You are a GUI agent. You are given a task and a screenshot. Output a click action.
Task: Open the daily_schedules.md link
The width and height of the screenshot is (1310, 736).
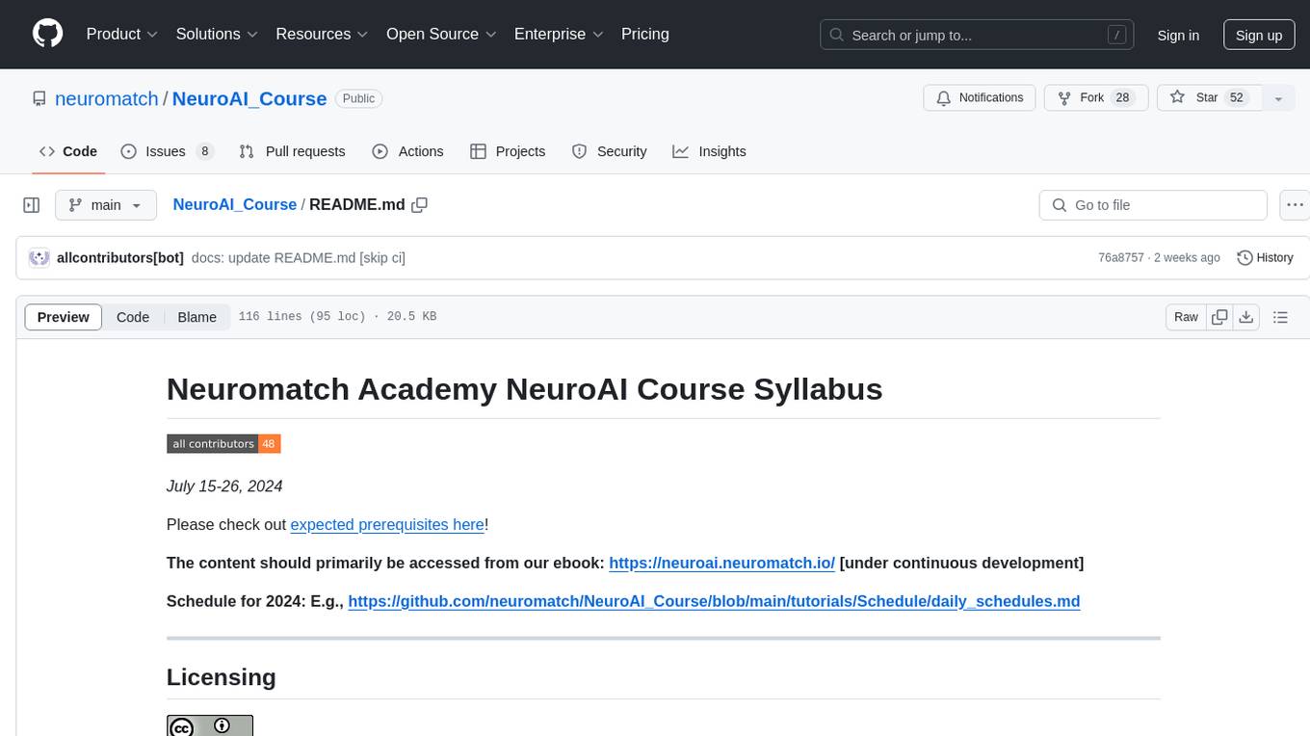click(714, 602)
